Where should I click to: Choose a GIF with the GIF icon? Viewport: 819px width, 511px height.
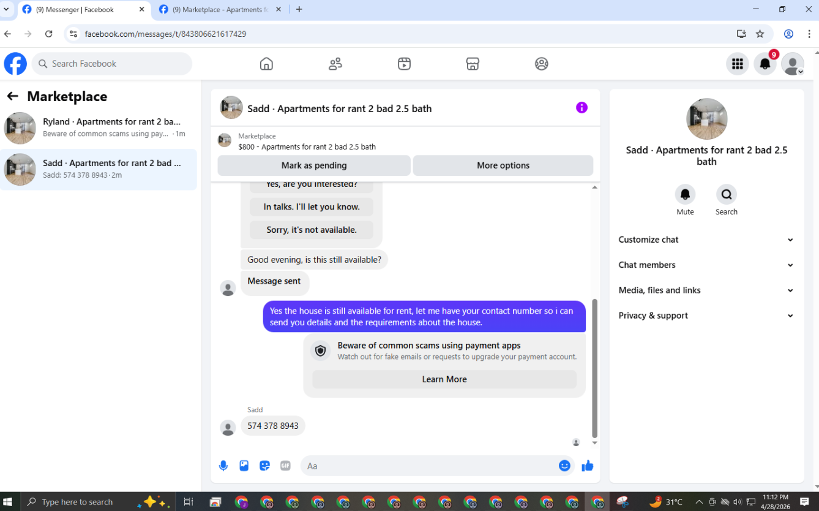point(285,466)
